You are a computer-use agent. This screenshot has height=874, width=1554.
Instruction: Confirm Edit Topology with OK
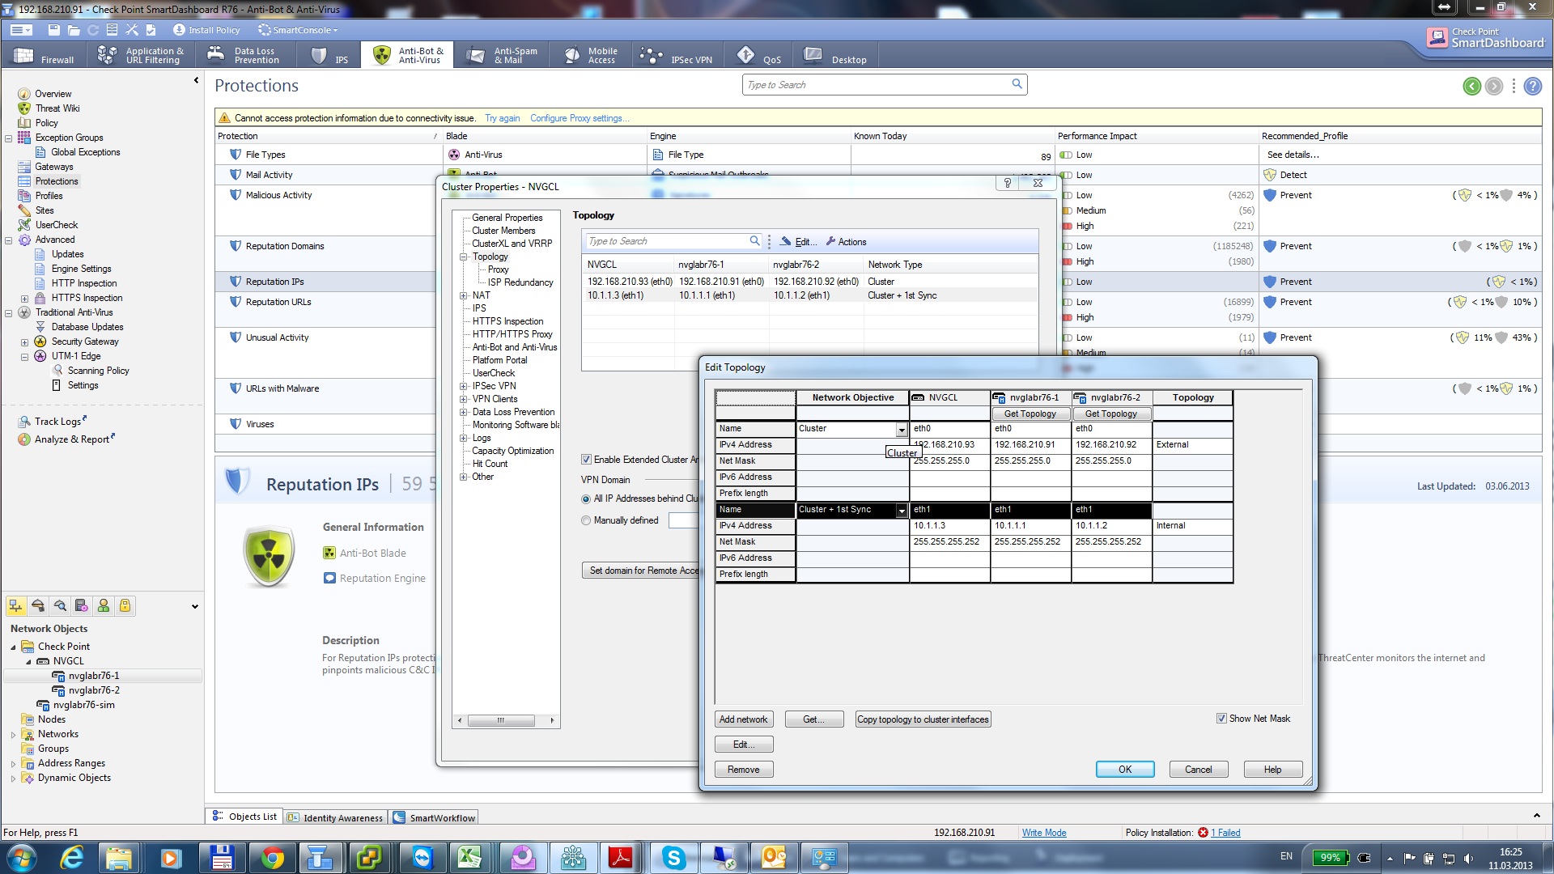coord(1125,770)
